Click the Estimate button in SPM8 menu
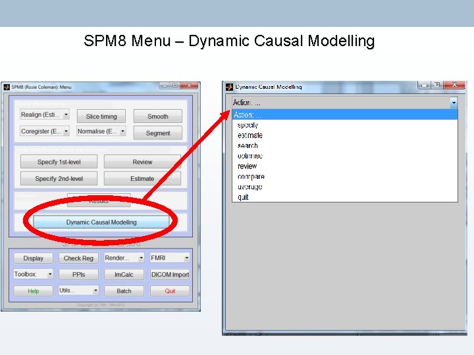474x355 pixels. (142, 178)
